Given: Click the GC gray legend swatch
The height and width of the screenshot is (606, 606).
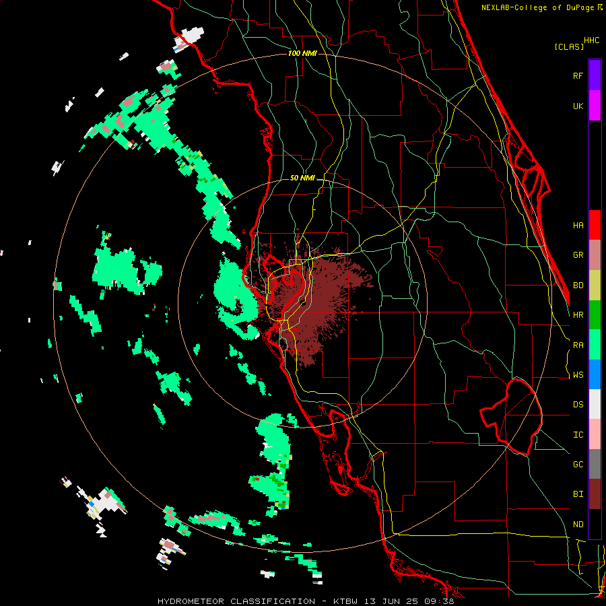Looking at the screenshot, I should pyautogui.click(x=595, y=464).
